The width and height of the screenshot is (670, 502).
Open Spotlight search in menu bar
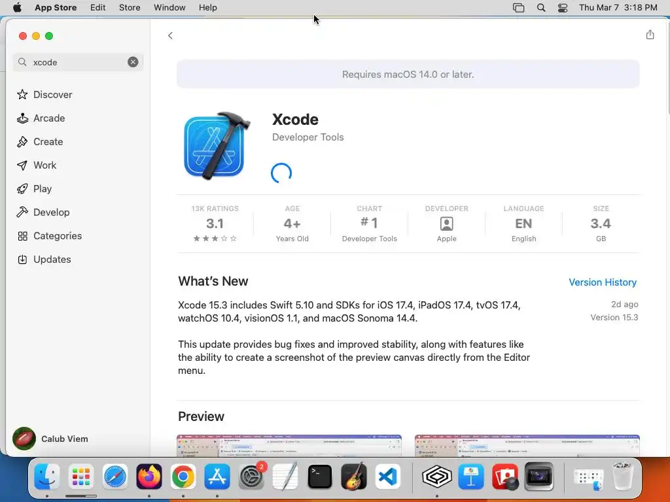click(x=541, y=8)
